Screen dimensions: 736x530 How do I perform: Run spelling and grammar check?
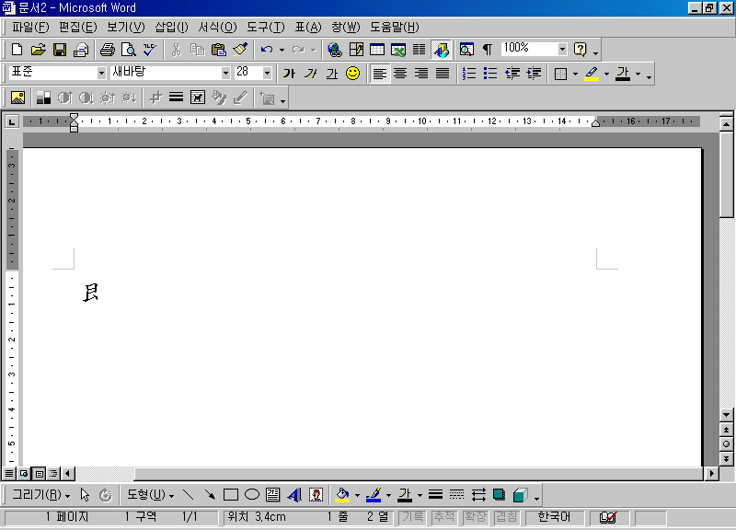(x=150, y=50)
